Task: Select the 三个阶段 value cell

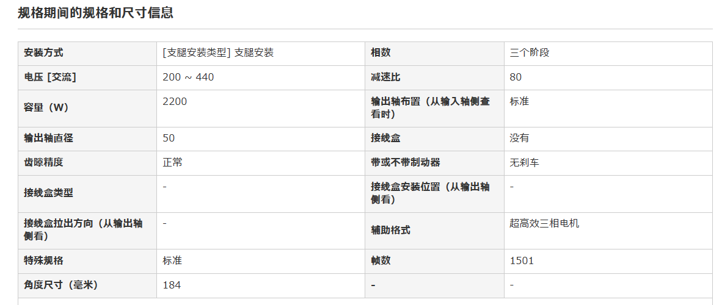Action: pyautogui.click(x=608, y=53)
